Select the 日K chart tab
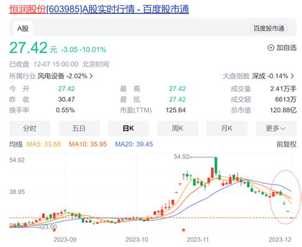Image resolution: width=302 pixels, height=247 pixels. 128,128
